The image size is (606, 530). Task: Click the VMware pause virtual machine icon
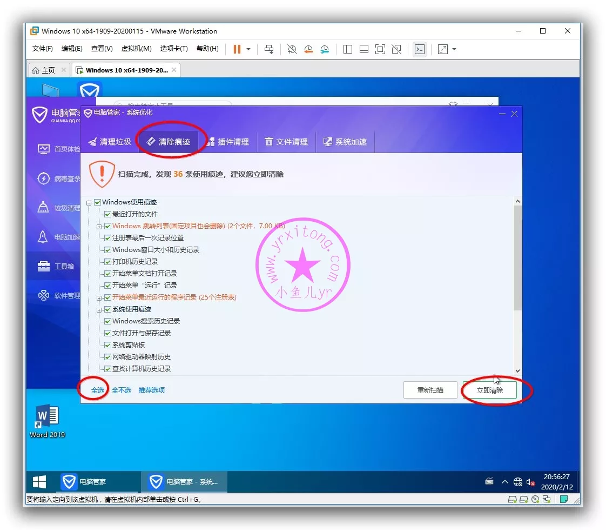coord(237,49)
